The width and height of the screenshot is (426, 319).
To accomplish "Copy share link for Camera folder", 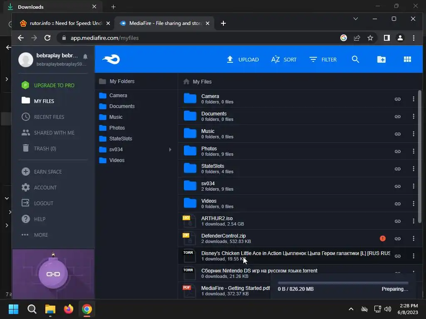I will (397, 99).
